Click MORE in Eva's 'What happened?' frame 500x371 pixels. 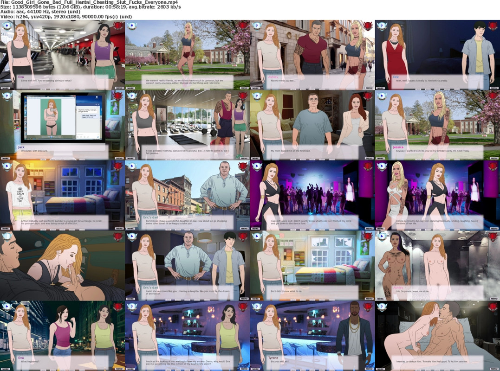pyautogui.click(x=6, y=369)
